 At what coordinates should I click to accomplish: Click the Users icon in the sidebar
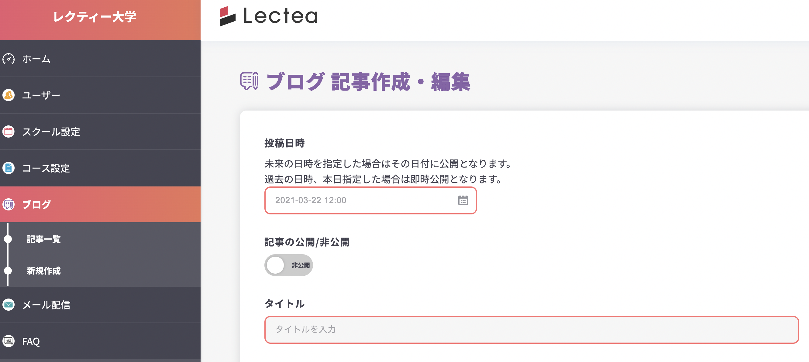[x=9, y=95]
